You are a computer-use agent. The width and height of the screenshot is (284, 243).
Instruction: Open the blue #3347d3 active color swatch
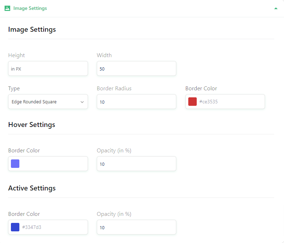point(15,227)
